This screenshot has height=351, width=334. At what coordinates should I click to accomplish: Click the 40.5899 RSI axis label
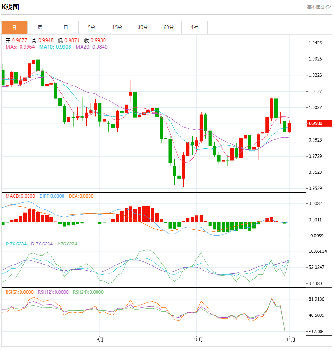[316, 315]
